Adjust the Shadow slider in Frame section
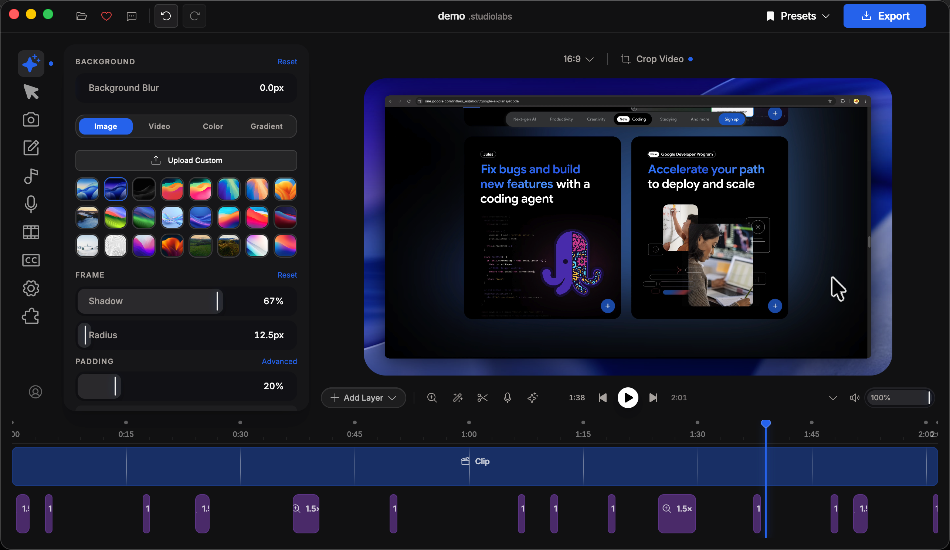Screen dimensions: 950x550 186,301
